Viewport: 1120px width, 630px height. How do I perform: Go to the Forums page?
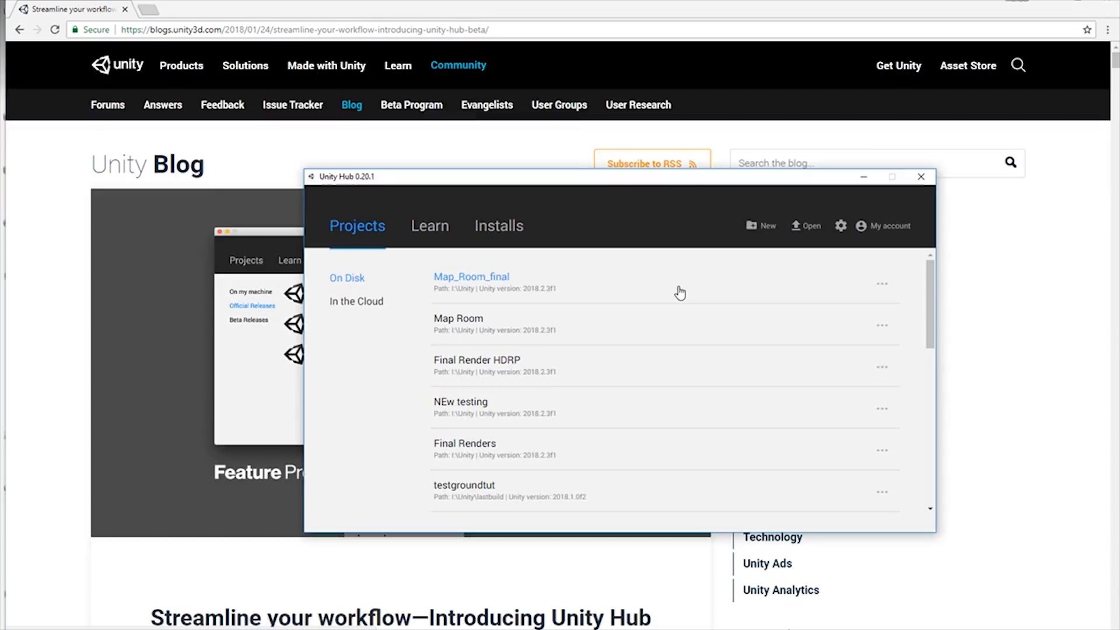point(107,105)
